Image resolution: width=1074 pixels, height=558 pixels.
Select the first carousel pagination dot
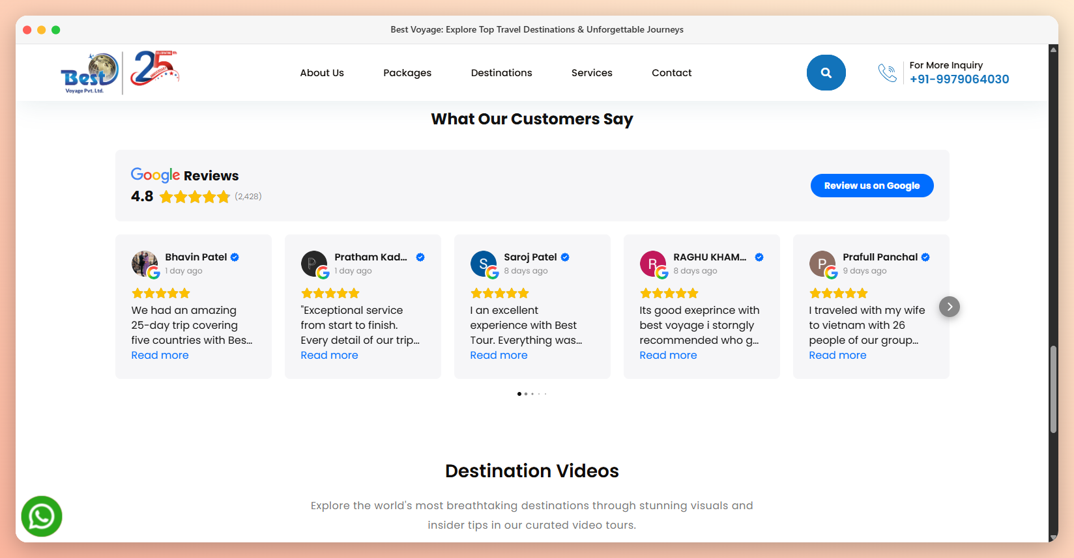tap(519, 394)
